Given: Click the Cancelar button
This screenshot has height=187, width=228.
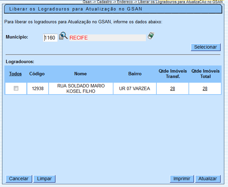Looking at the screenshot, I should point(19,179).
